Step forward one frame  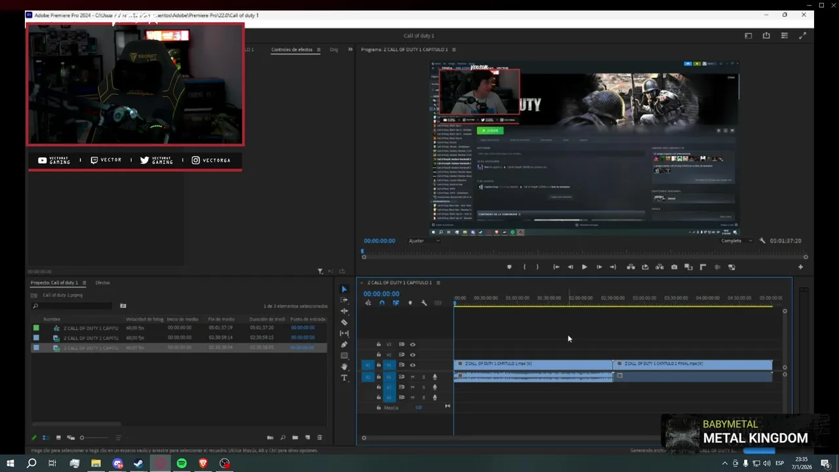click(598, 267)
